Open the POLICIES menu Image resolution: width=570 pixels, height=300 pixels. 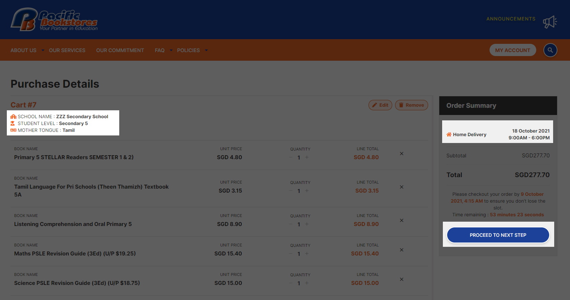pos(188,50)
